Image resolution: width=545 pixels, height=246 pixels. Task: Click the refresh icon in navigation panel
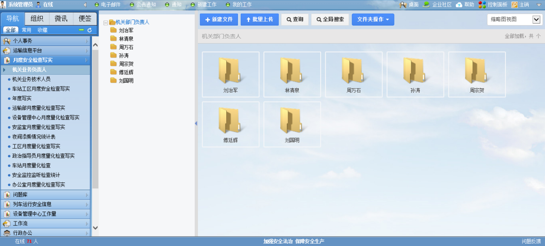(x=90, y=30)
